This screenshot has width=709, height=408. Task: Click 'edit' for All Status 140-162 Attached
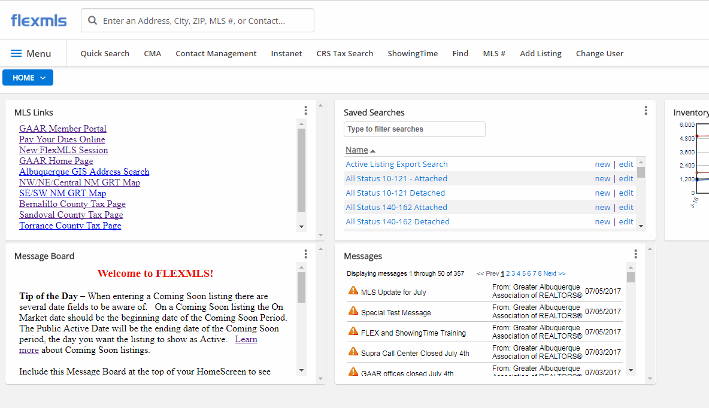click(626, 208)
